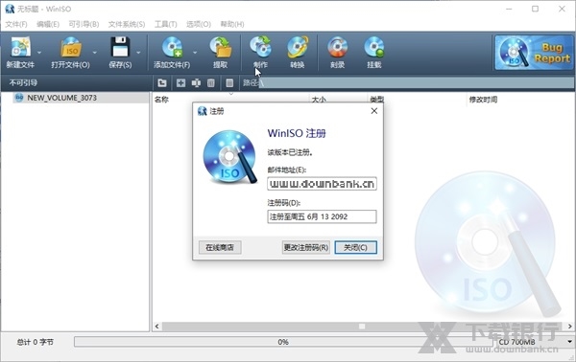Close the 注册 dialog with the X
Screen dimensions: 576x362
[374, 111]
